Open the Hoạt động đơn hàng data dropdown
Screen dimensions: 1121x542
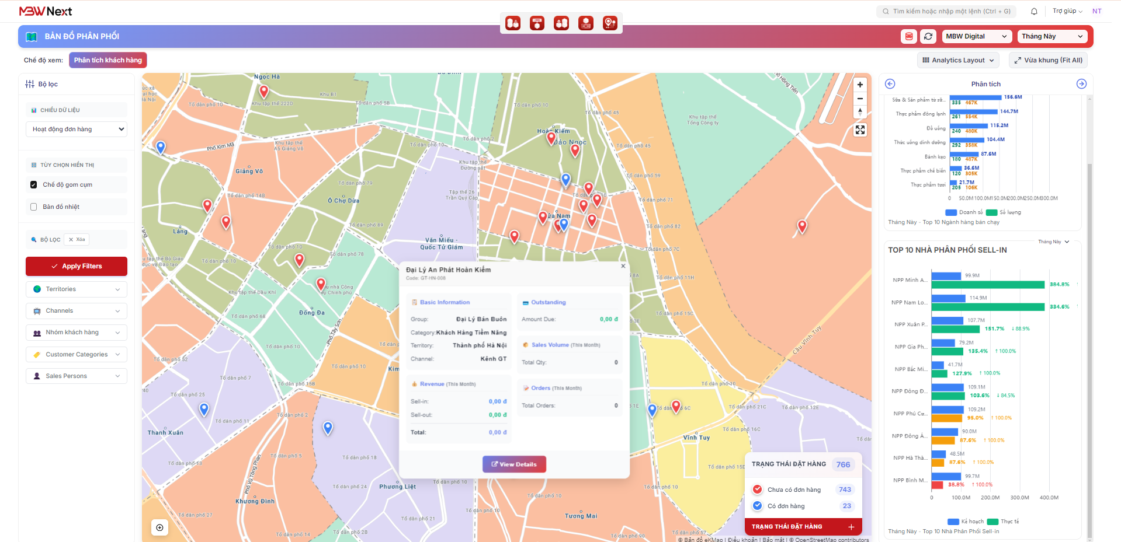(77, 130)
